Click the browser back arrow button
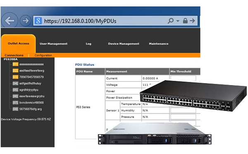Image resolution: width=248 pixels, height=154 pixels. tap(10, 21)
